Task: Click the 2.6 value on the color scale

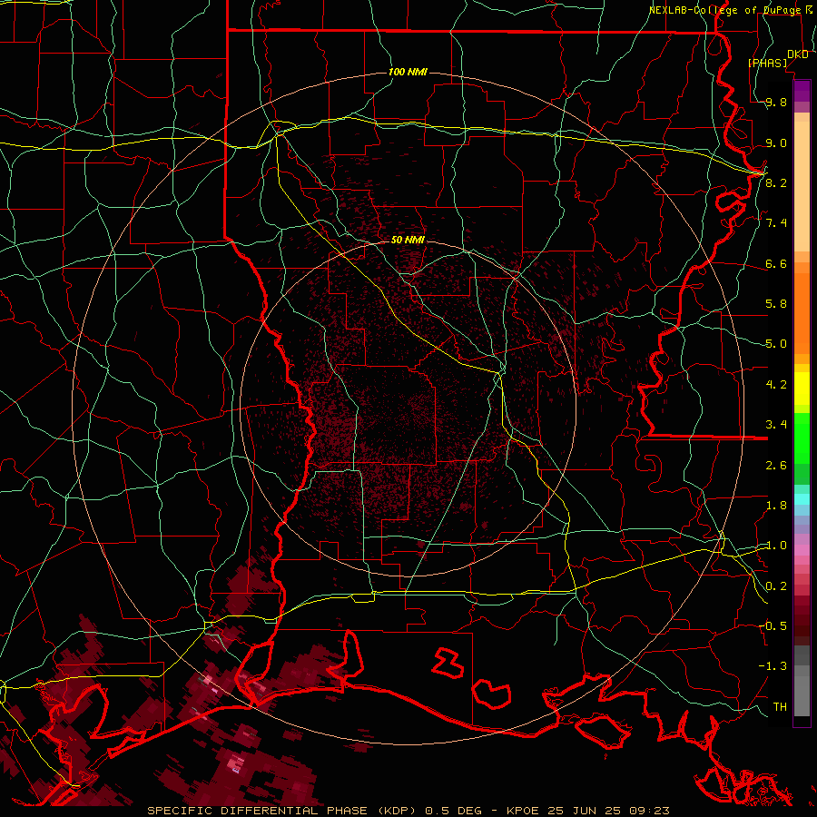Action: [776, 466]
